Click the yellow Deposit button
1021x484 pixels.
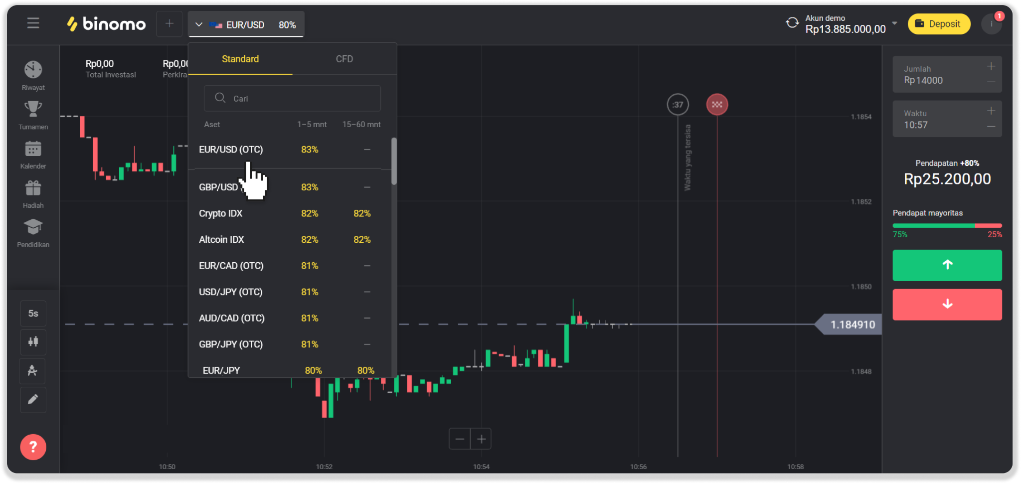click(939, 24)
